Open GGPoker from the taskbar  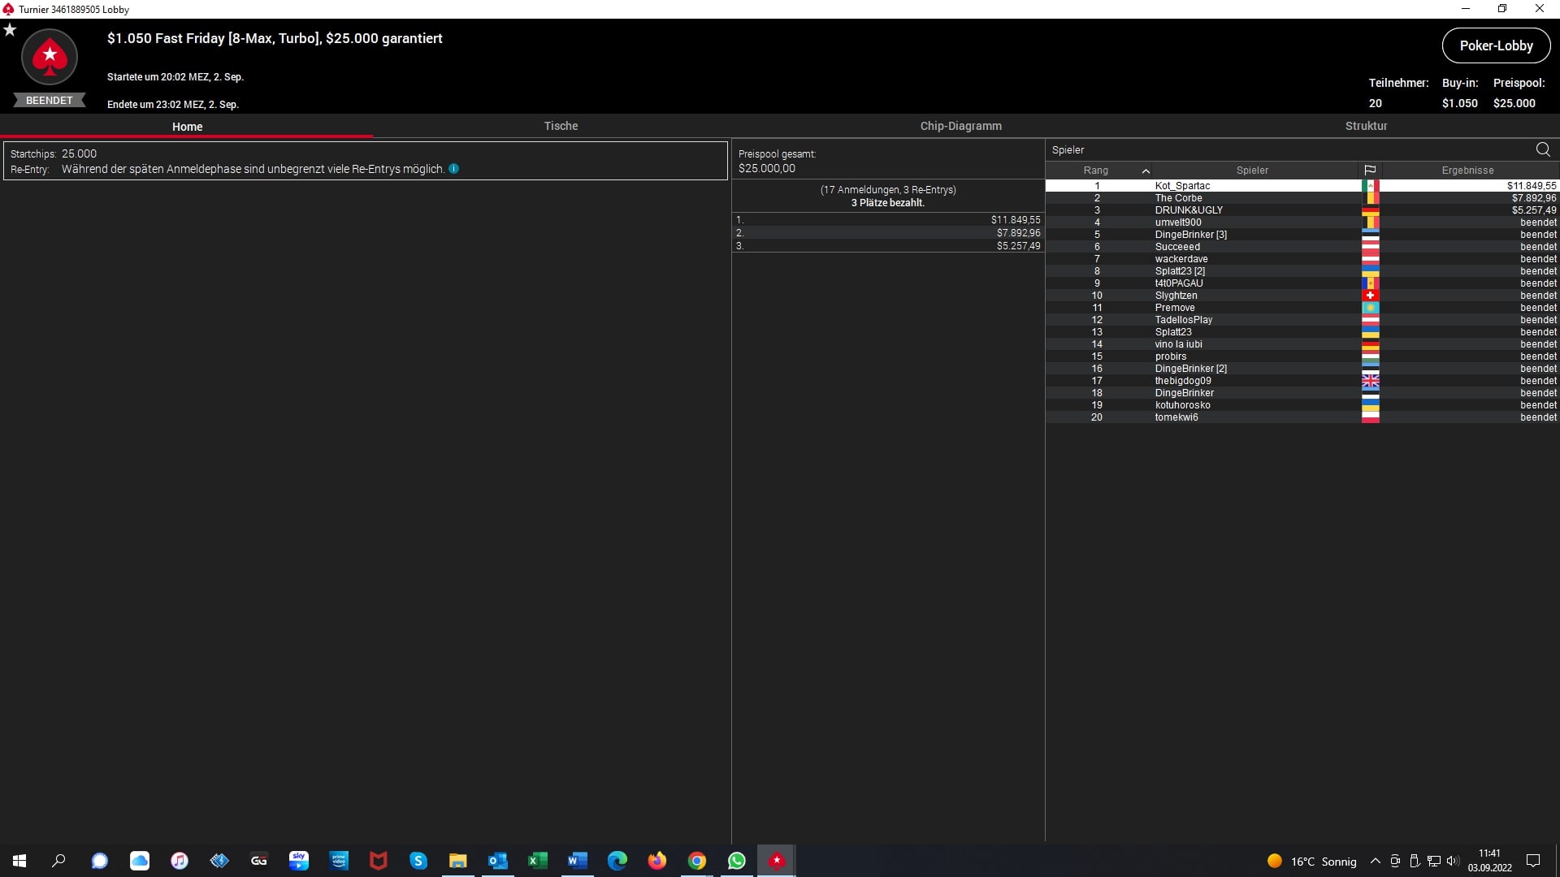click(x=259, y=861)
